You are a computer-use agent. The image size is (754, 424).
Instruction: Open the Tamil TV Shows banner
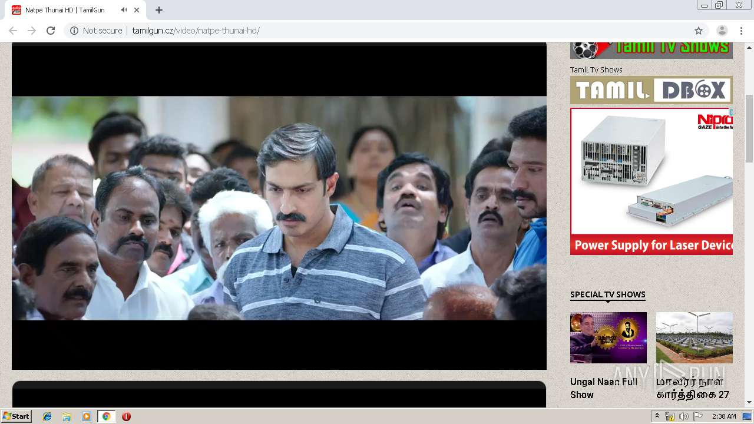[x=652, y=50]
